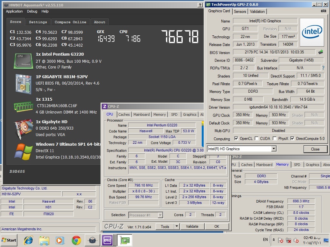Click the Show desktop button
The height and width of the screenshot is (247, 330).
tap(327, 240)
